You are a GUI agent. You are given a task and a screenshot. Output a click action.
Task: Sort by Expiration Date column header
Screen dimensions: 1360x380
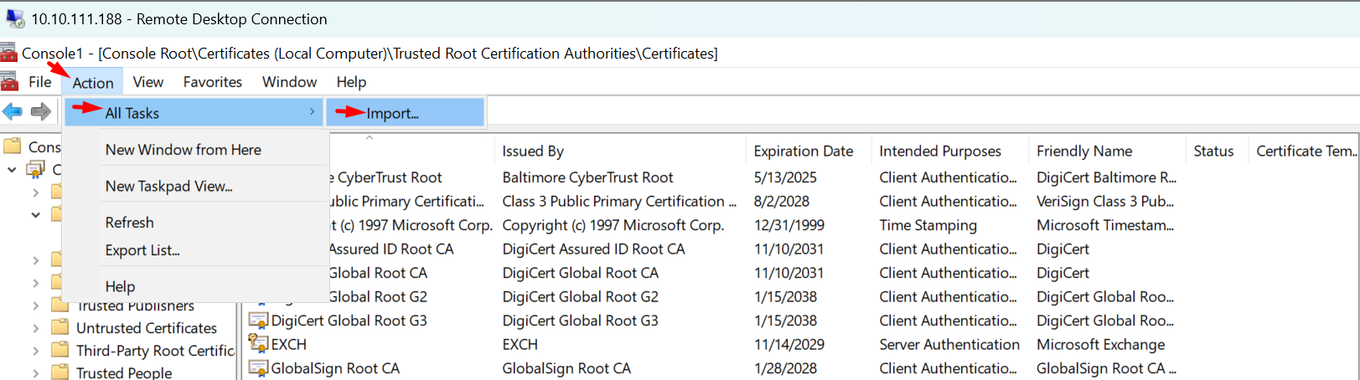point(803,151)
